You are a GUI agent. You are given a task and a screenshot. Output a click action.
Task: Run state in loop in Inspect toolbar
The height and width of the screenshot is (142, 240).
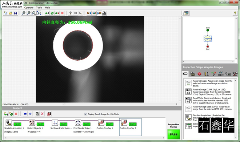pos(11,114)
